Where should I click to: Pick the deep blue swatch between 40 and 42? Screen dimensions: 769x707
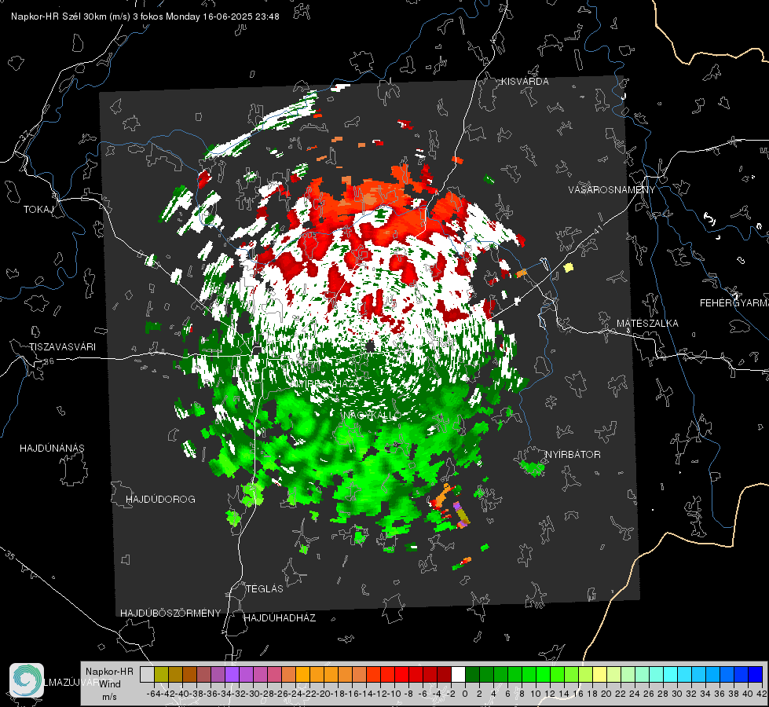tap(756, 674)
